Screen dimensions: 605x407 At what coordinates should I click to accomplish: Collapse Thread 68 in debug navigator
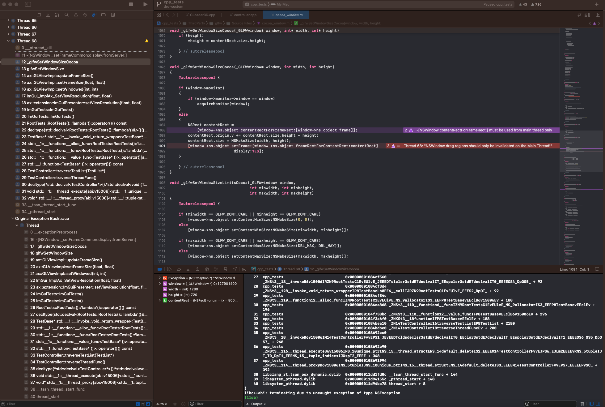(8, 41)
